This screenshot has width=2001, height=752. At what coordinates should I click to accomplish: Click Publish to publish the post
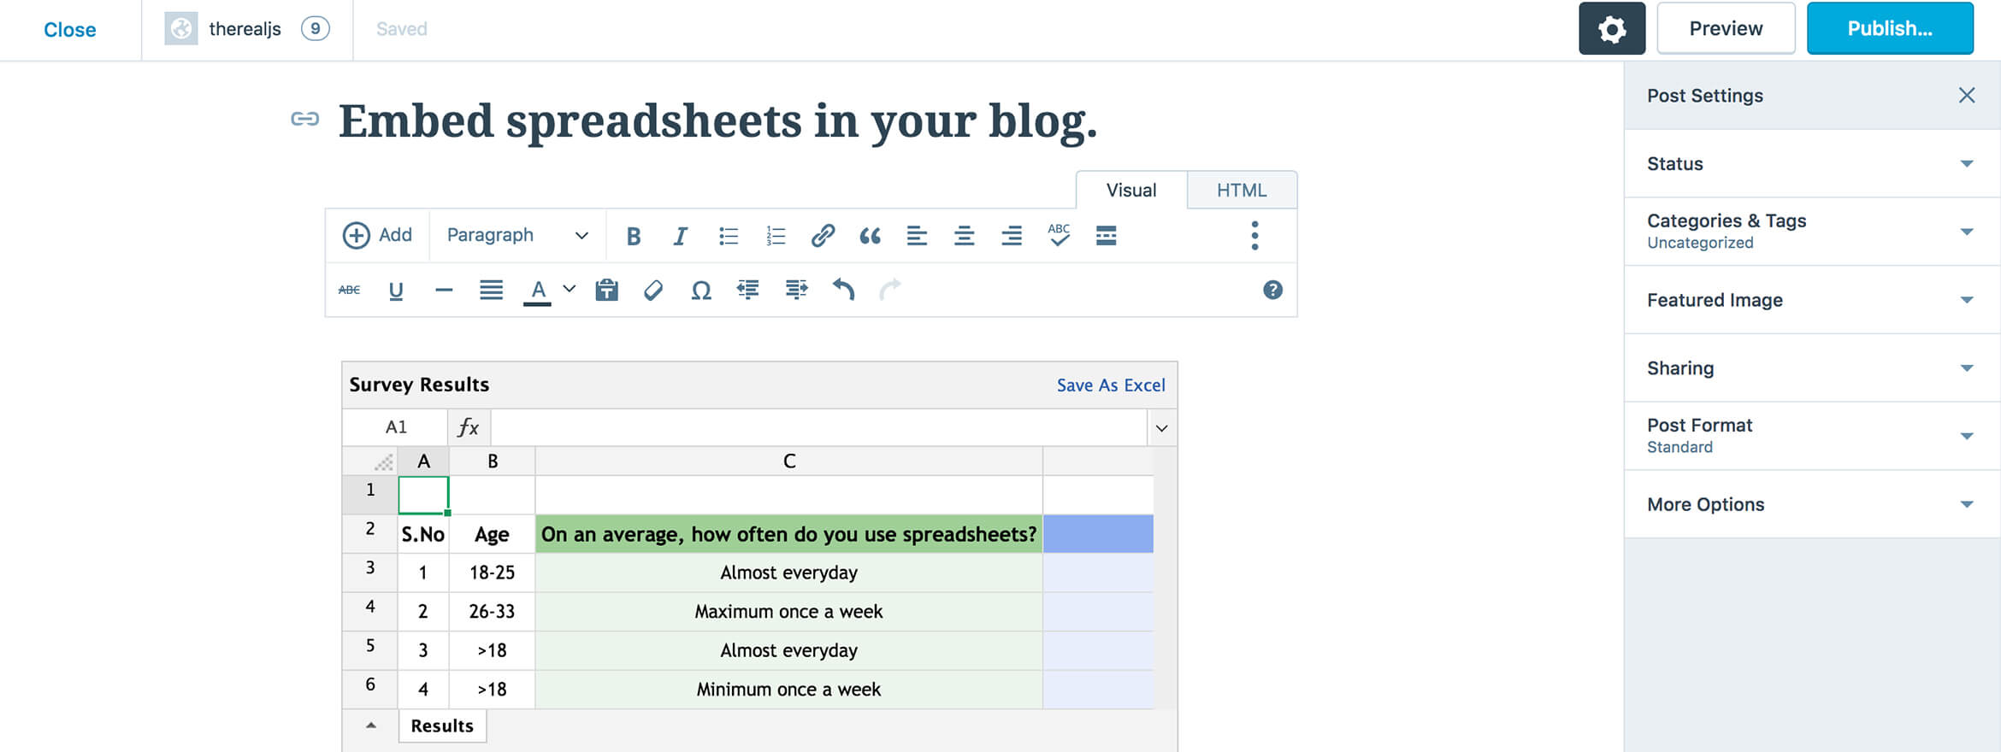1890,27
